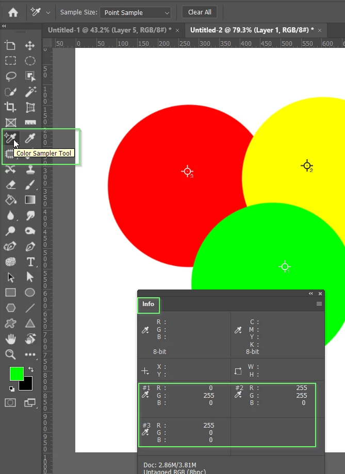Image resolution: width=345 pixels, height=474 pixels.
Task: Select the Ellipse shape tool
Action: (x=30, y=292)
